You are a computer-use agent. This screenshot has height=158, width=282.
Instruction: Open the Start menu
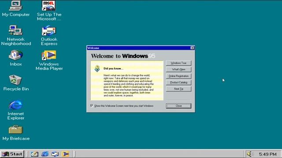12,154
